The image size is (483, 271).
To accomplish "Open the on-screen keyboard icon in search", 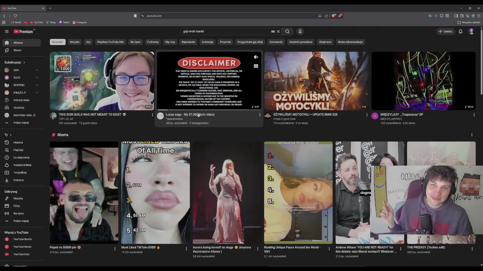I will point(273,32).
